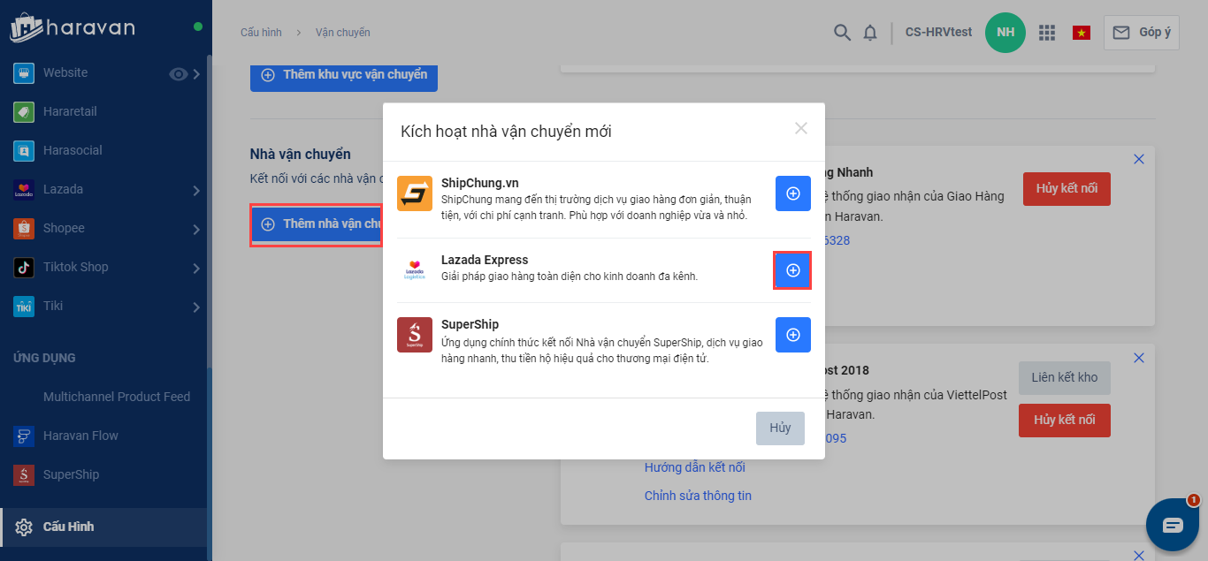Click Liên kết kho button
The width and height of the screenshot is (1208, 561).
coord(1065,377)
